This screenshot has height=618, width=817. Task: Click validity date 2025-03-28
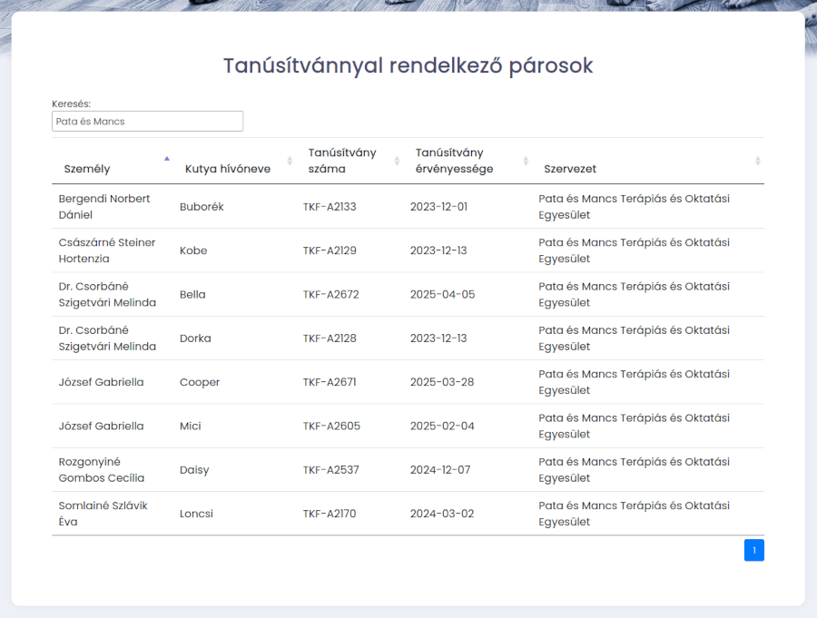tap(442, 382)
